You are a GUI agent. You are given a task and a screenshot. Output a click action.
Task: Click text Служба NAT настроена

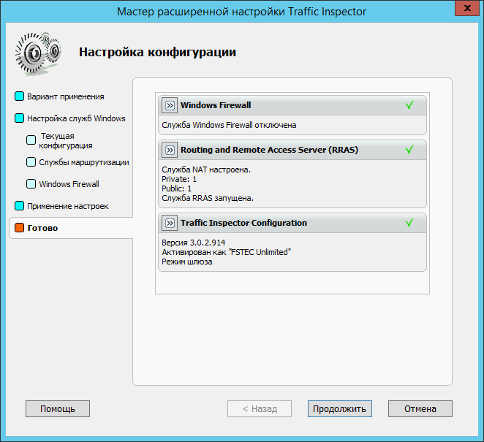point(206,169)
